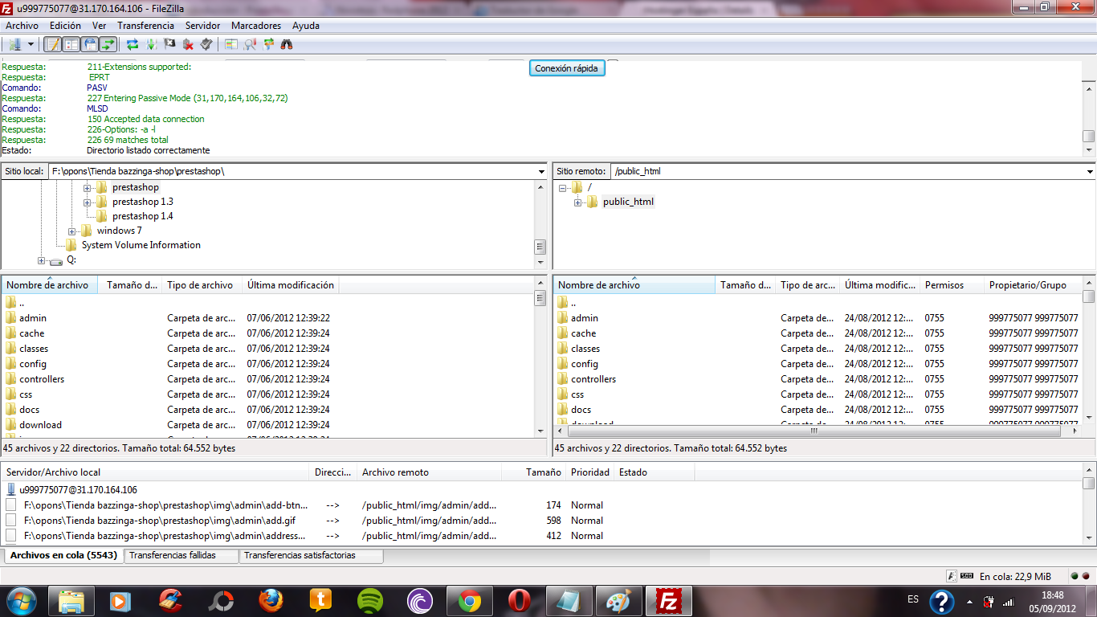Image resolution: width=1097 pixels, height=617 pixels.
Task: Select the local cache folder icon
Action: [10, 333]
